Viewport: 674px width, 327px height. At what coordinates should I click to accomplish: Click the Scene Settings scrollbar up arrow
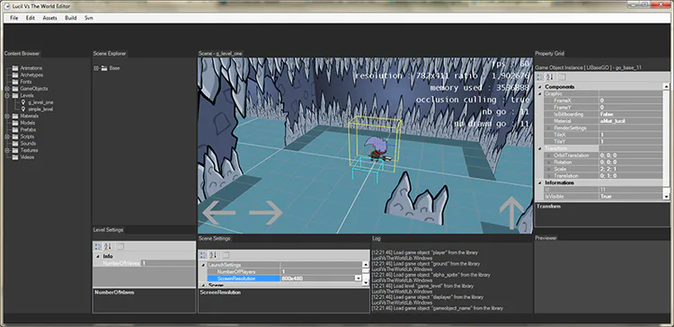(366, 265)
